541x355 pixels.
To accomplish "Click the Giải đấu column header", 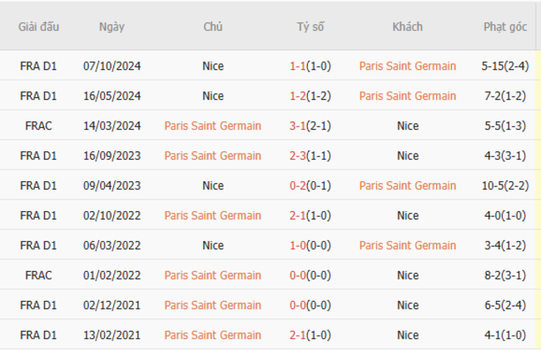I will coord(39,27).
